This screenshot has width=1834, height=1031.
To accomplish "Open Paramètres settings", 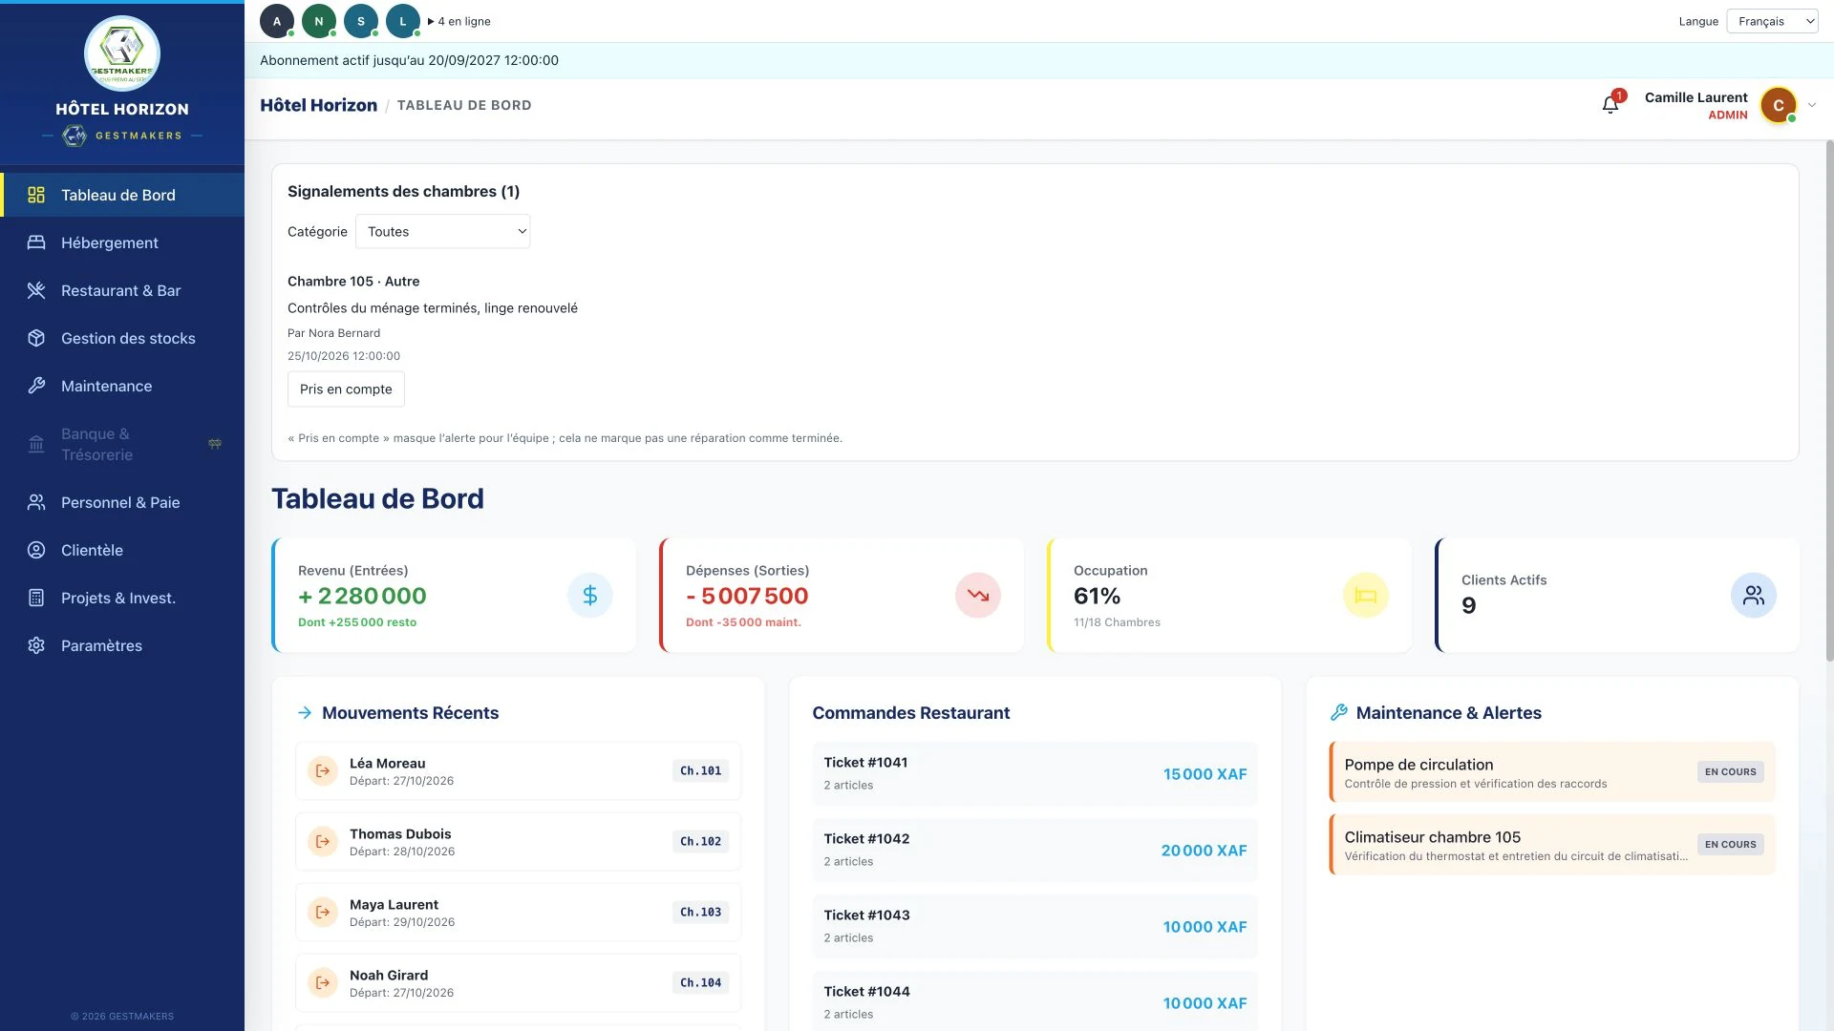I will (122, 645).
